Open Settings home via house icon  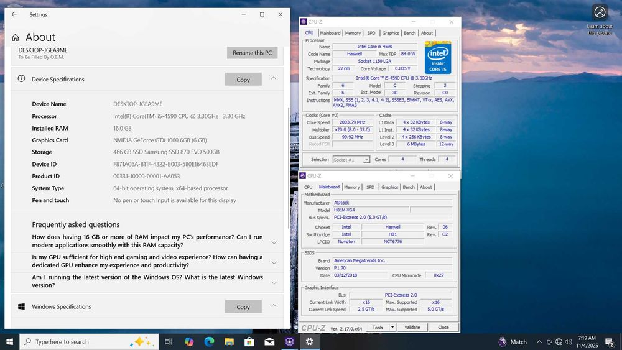pyautogui.click(x=16, y=38)
